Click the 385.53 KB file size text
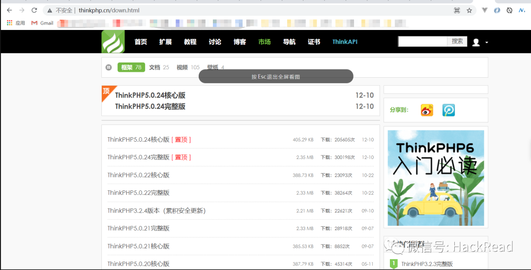 click(303, 246)
